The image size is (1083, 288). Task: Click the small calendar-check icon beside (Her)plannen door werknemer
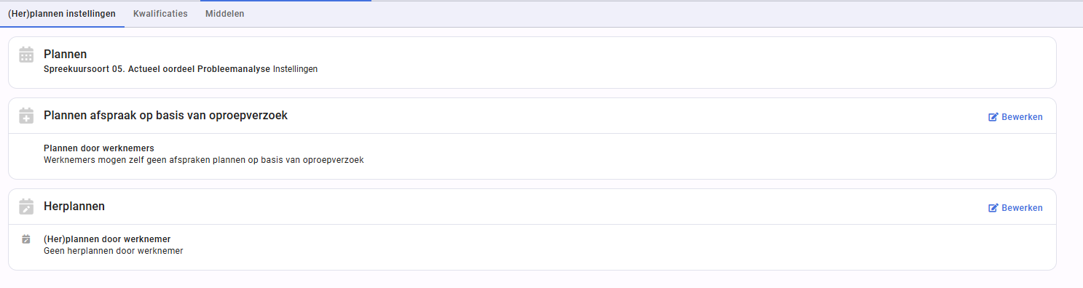tap(26, 239)
